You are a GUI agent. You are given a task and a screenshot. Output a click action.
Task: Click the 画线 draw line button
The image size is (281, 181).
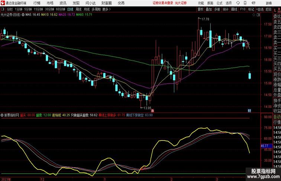(234, 9)
